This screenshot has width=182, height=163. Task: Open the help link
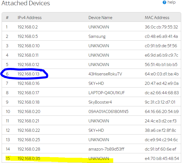pos(172,2)
